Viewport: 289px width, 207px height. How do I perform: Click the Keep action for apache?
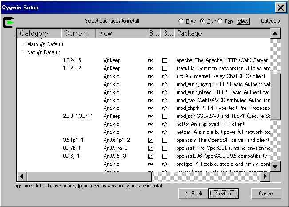(115, 60)
